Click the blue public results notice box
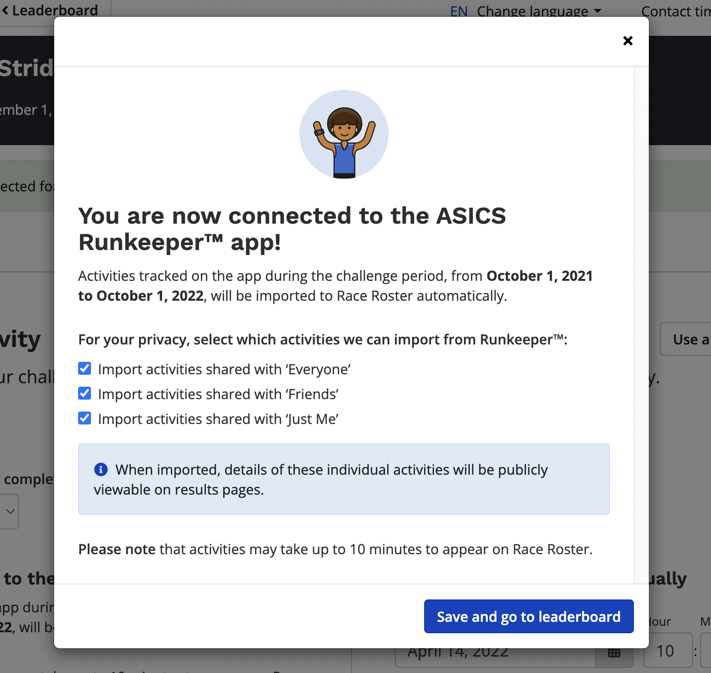The width and height of the screenshot is (711, 673). coord(344,479)
